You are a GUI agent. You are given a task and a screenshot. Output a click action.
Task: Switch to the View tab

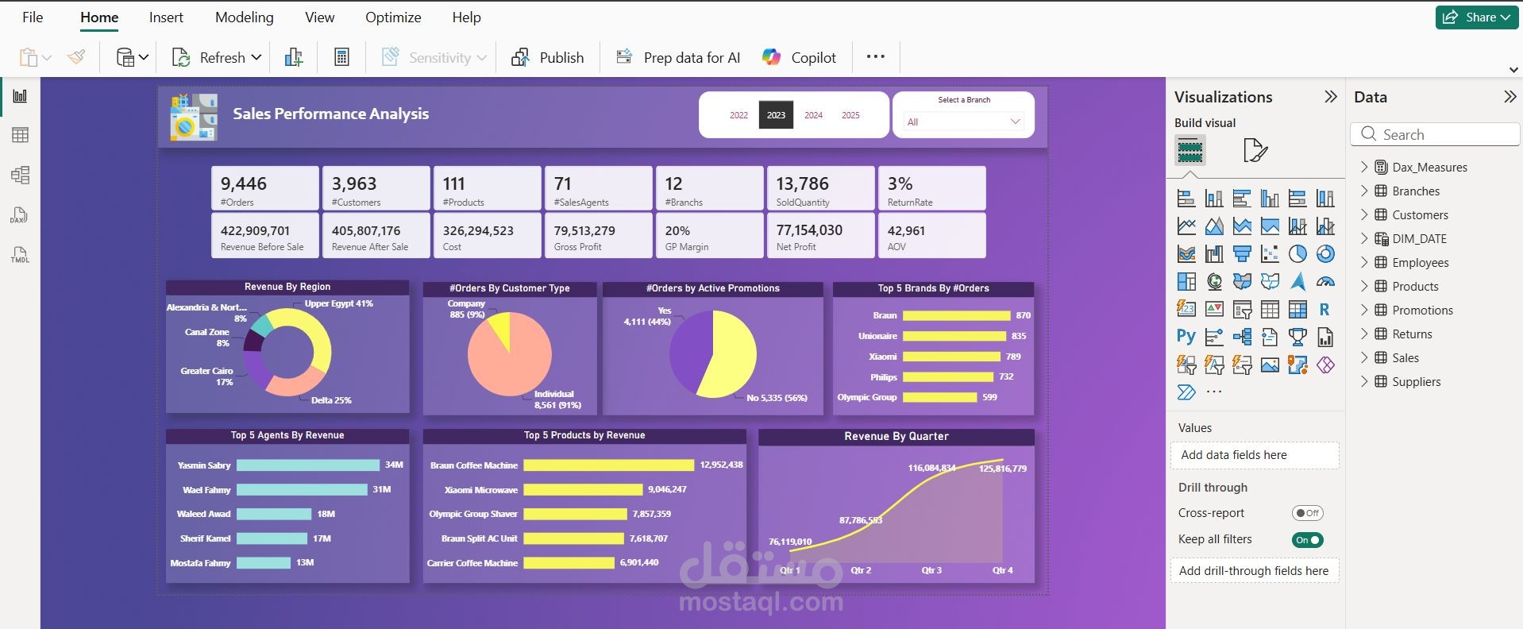point(319,17)
